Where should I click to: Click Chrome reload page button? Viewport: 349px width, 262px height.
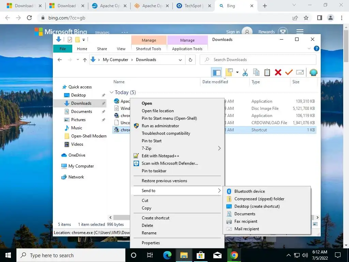click(x=29, y=18)
